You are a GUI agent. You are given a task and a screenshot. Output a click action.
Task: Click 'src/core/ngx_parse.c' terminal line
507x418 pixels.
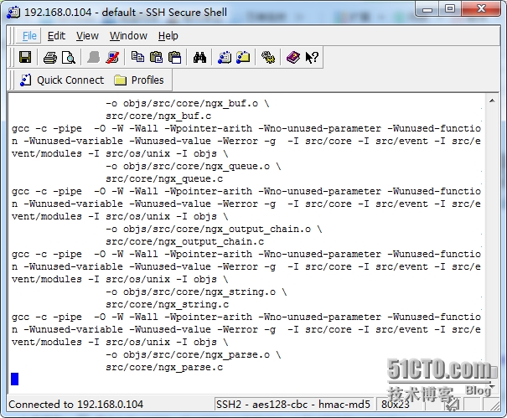[164, 367]
